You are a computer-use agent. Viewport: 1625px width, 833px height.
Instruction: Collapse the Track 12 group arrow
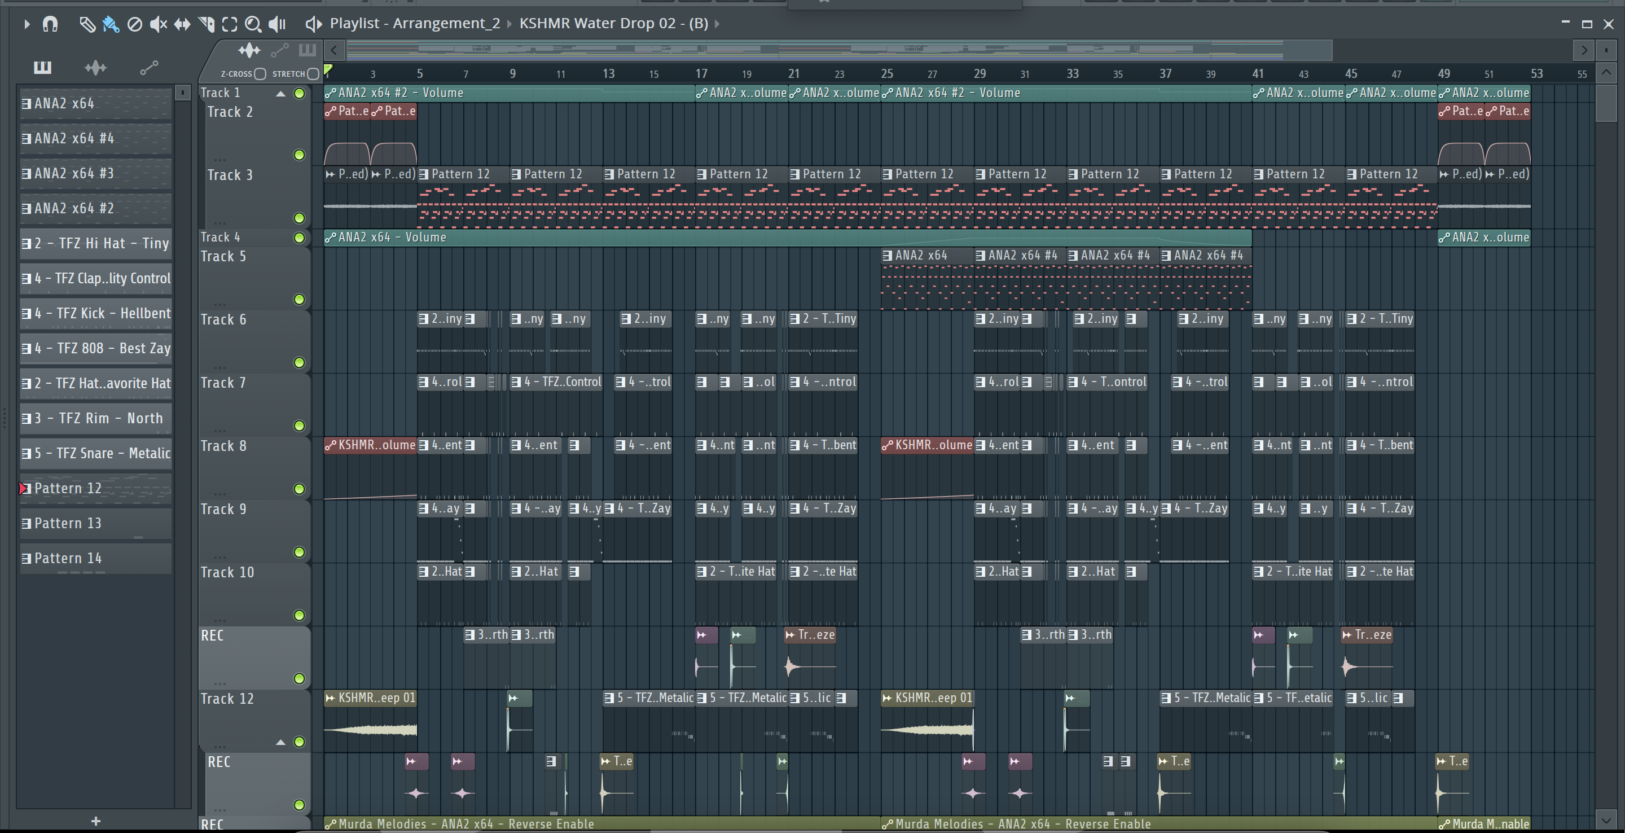[x=281, y=742]
